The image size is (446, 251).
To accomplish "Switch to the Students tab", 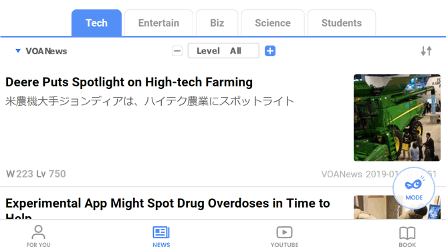I will (341, 23).
